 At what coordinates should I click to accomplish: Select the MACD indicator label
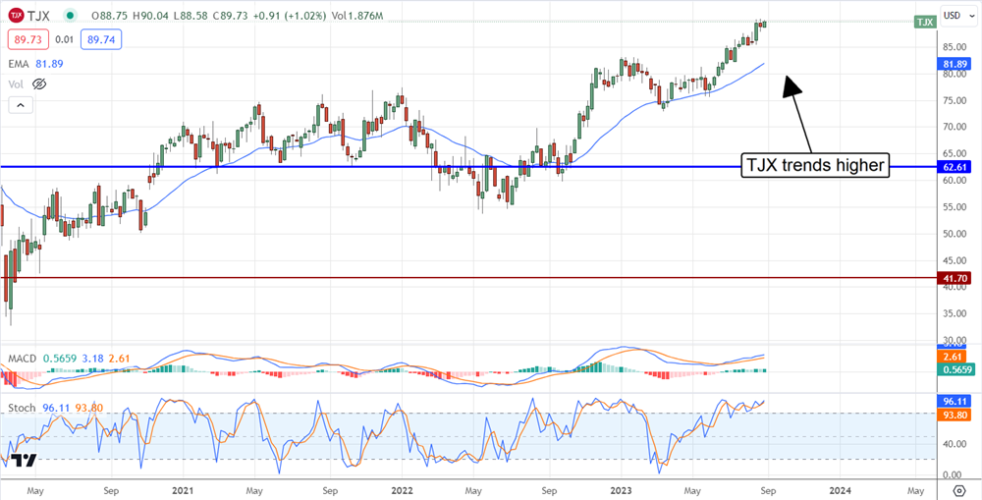24,359
